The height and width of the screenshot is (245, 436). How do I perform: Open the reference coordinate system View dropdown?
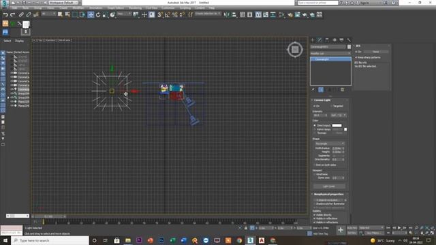(124, 14)
